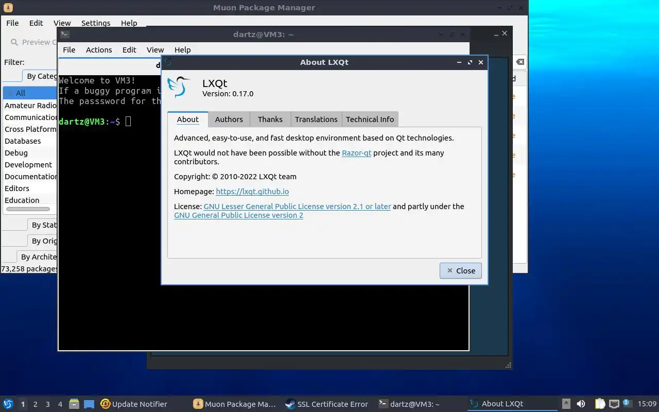Click the Preview Changes button in Muon
The image size is (659, 412).
[33, 42]
